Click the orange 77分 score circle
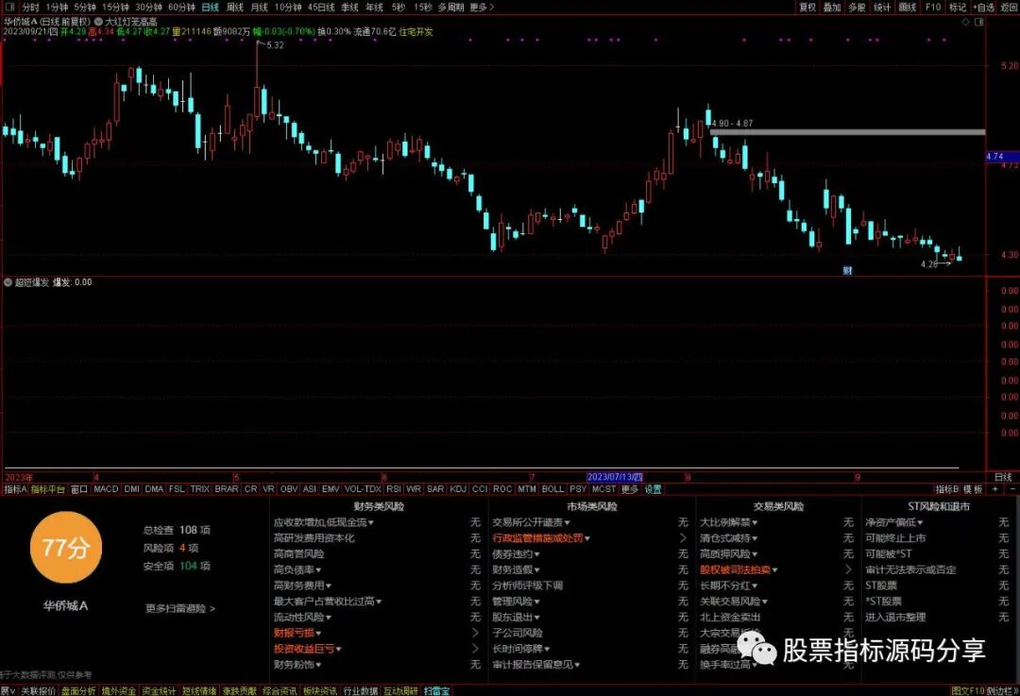1020x696 pixels. [66, 547]
